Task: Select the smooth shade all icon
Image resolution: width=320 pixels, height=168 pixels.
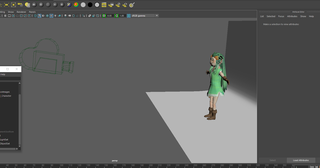Action: 39,16
